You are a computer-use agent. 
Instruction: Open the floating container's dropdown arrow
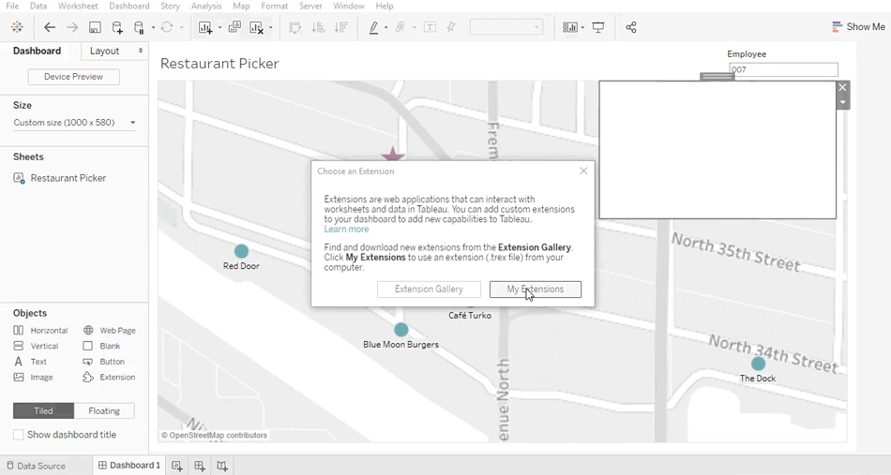point(842,102)
